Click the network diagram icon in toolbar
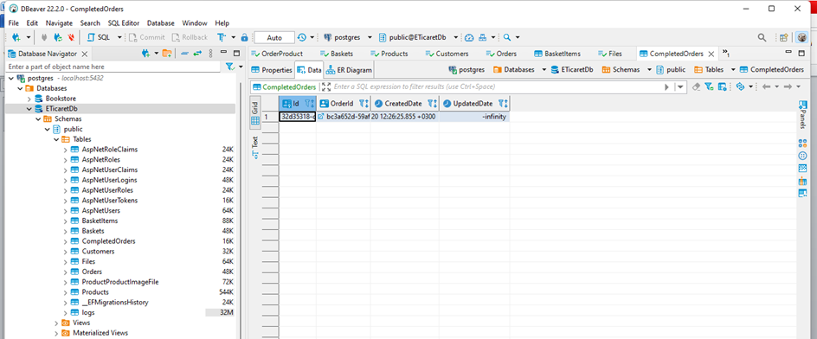 click(482, 37)
